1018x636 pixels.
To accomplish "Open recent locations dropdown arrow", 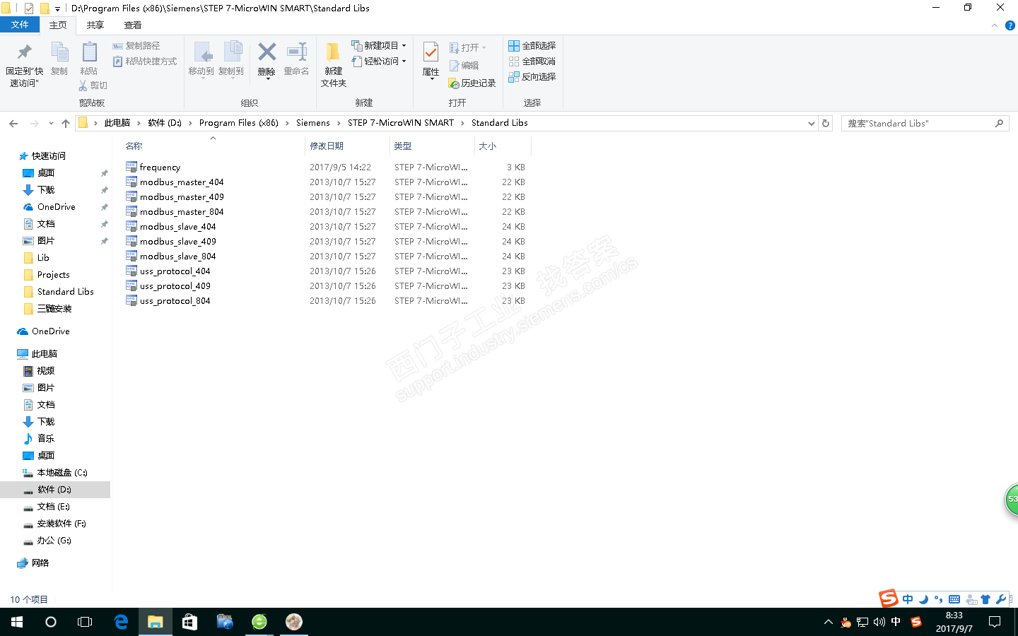I will 51,123.
